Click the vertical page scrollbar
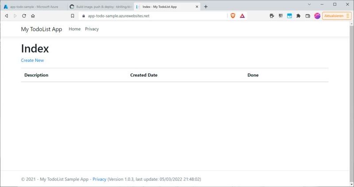Screen dimensions: 354x187 coord(351,104)
